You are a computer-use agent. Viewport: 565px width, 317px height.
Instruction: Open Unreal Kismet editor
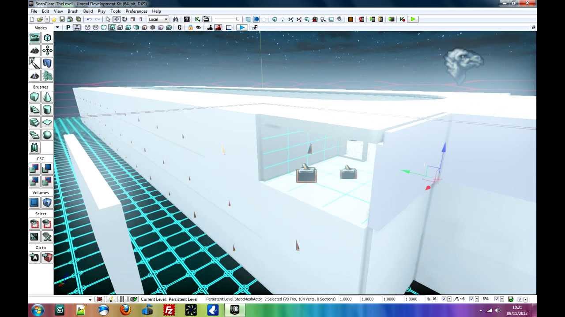tap(197, 19)
